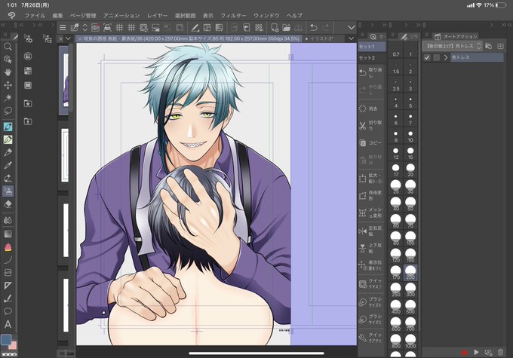
Task: Select the Auto select magic wand tool
Action: [x=8, y=98]
